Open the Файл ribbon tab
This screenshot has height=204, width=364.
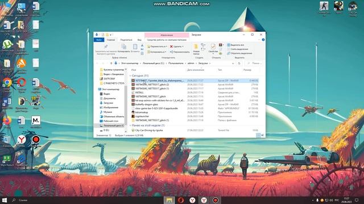pos(99,40)
